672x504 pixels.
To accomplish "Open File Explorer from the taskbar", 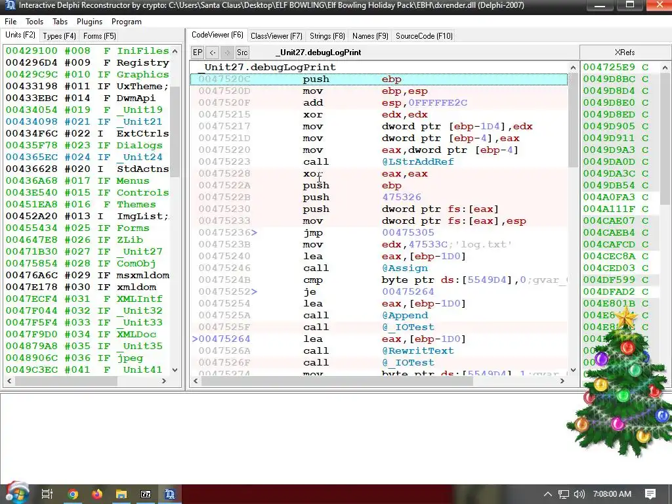I will coord(121,494).
